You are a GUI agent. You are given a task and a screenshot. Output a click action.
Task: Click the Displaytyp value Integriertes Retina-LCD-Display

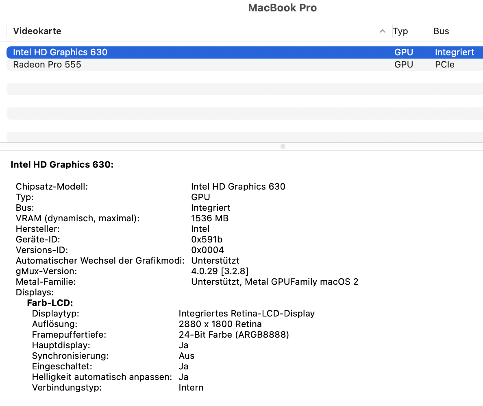point(246,314)
